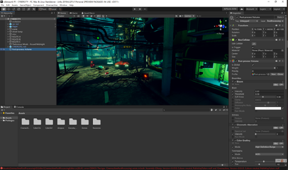Toggle the Is Trigger checkbox
The width and height of the screenshot is (288, 170).
point(253,47)
